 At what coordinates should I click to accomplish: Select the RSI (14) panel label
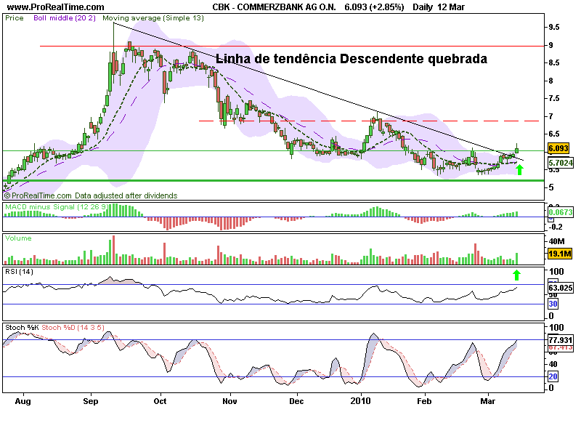point(19,272)
